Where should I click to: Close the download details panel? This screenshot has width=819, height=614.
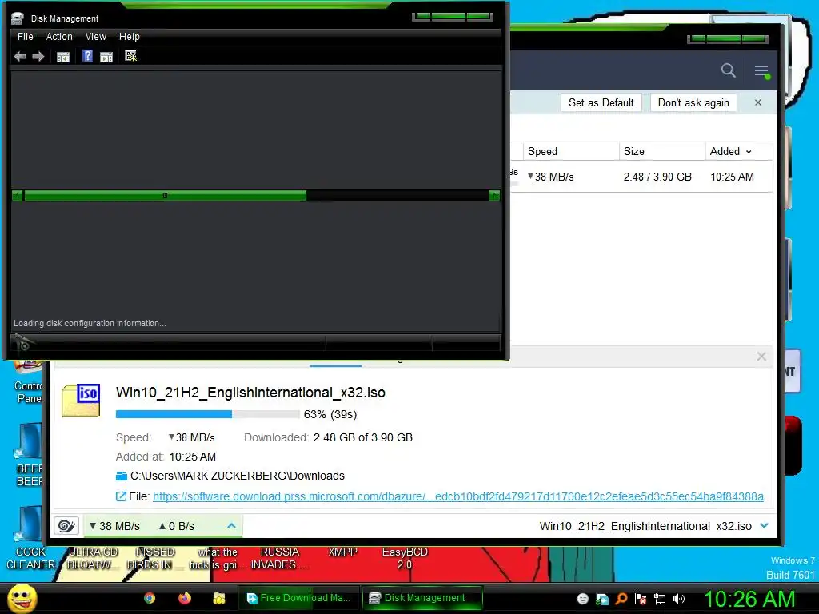761,357
